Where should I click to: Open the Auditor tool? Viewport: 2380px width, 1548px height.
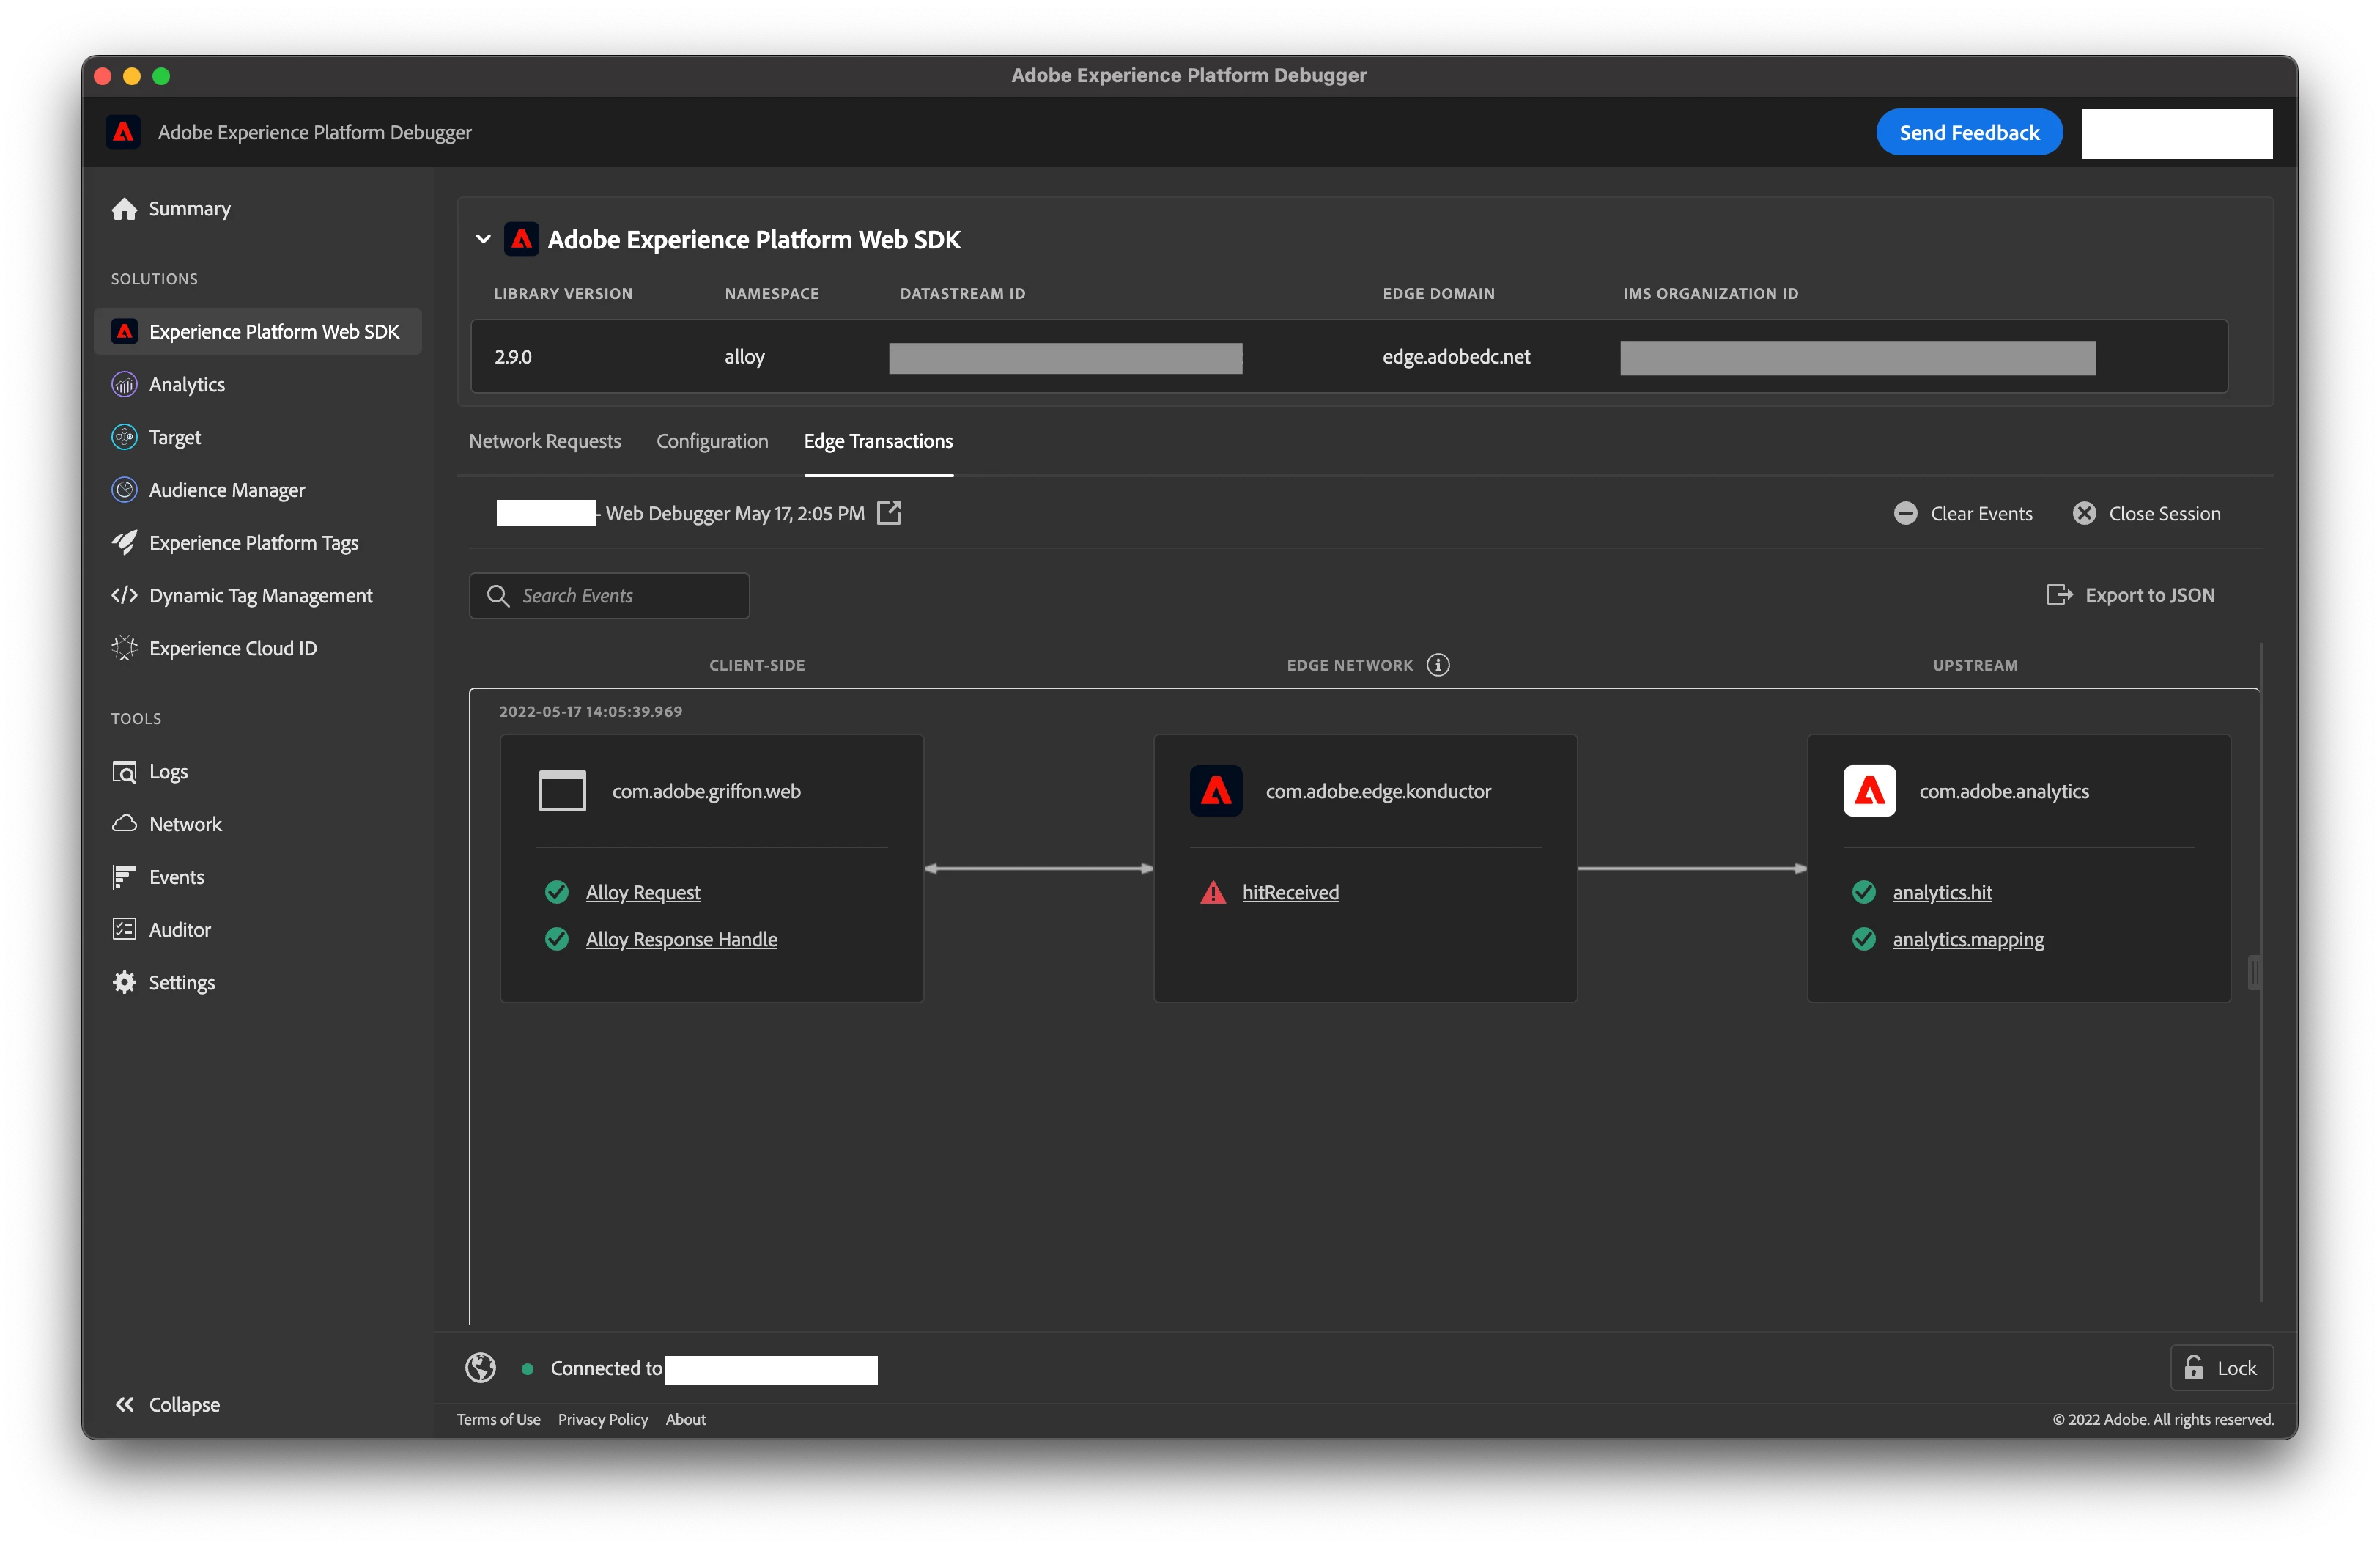[x=179, y=929]
